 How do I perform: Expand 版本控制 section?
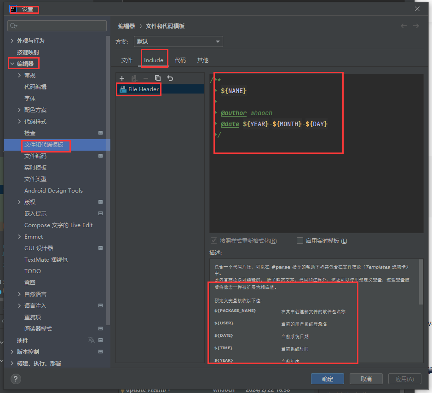pos(12,352)
